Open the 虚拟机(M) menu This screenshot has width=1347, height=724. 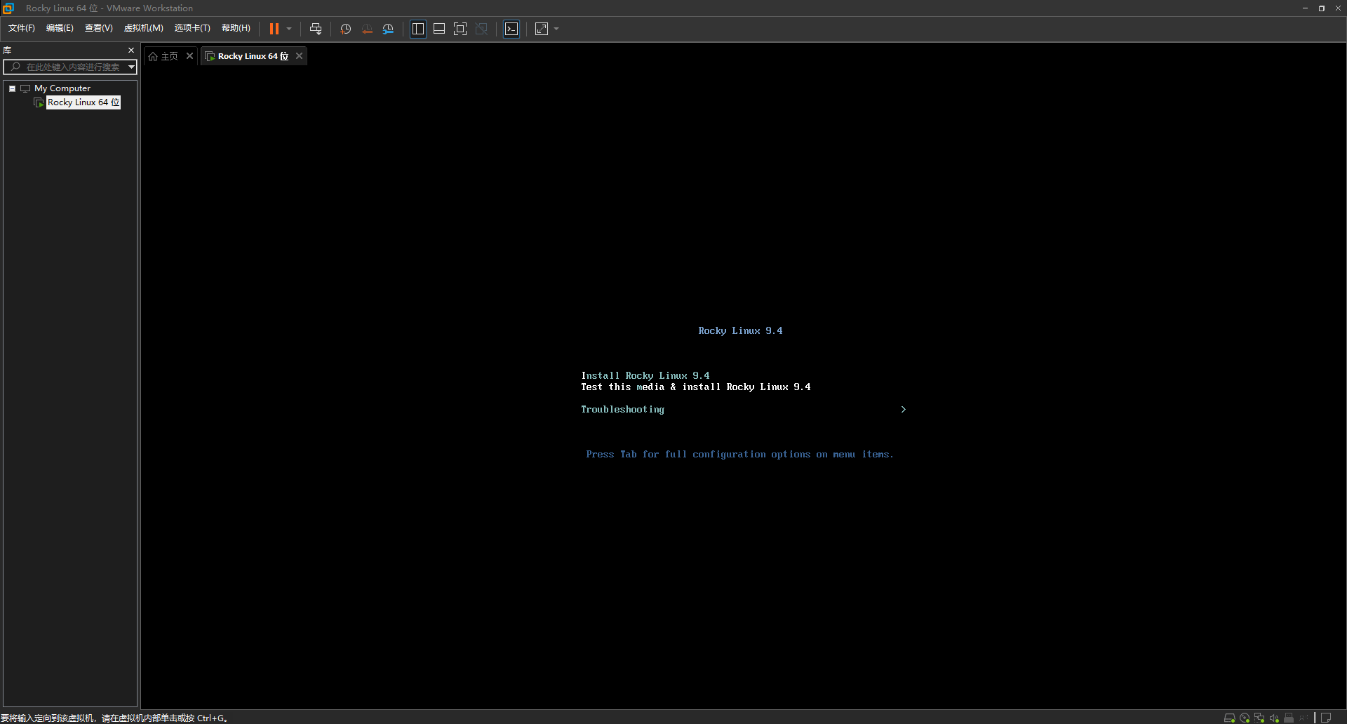(144, 28)
